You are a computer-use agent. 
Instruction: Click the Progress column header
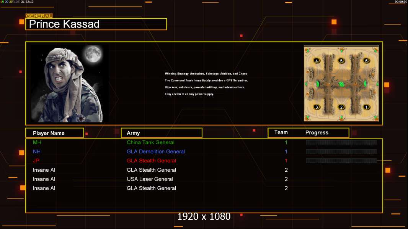(317, 132)
